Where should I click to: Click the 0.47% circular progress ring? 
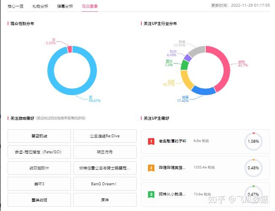tap(253, 194)
